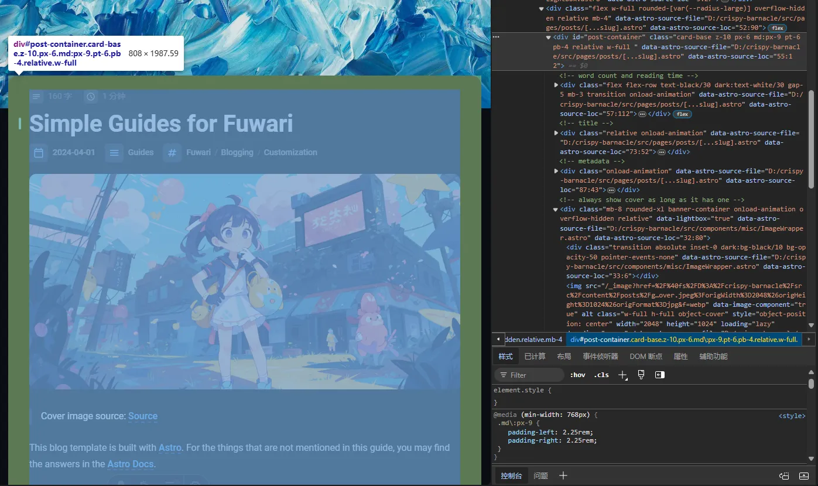Viewport: 818px width, 486px height.
Task: Collapse the post-container div node
Action: (x=549, y=37)
